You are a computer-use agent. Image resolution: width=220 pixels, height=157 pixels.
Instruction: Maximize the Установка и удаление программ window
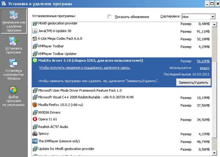click(x=212, y=4)
